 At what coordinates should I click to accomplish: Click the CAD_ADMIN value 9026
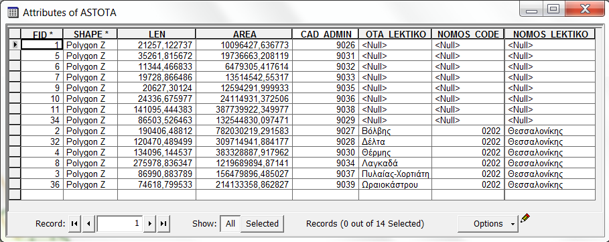click(326, 45)
